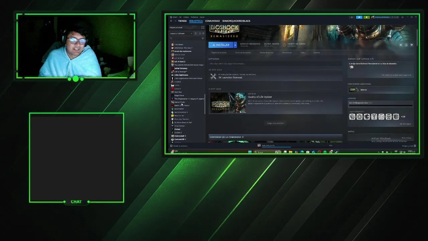Screen dimensions: 428x241
Task: Click the library search magnifier icon
Action: [171, 38]
